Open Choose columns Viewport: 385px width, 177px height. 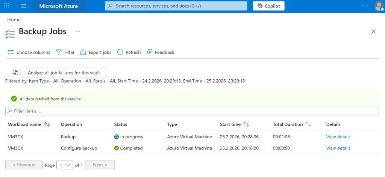pyautogui.click(x=29, y=52)
